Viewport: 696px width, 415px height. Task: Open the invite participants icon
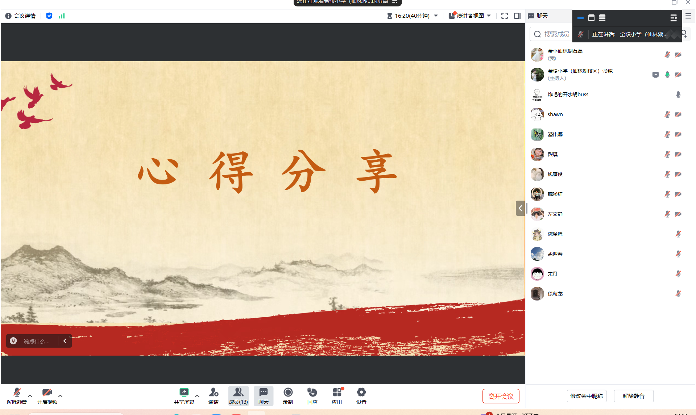coord(214,393)
